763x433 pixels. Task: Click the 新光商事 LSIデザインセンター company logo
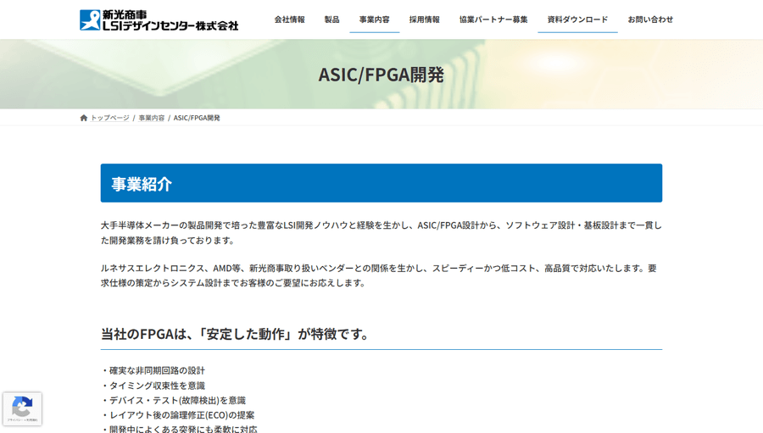point(159,20)
